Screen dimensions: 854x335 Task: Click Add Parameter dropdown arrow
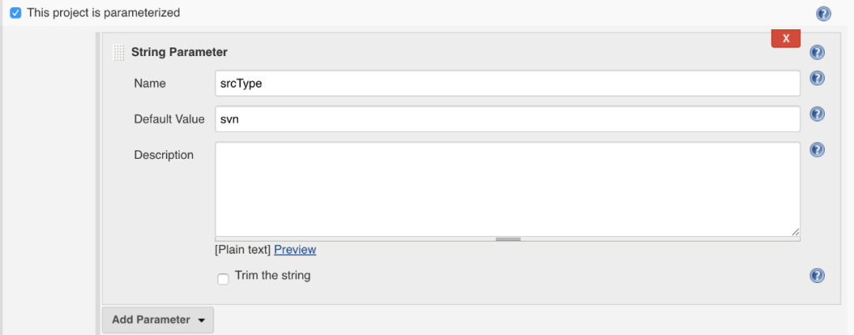(201, 321)
